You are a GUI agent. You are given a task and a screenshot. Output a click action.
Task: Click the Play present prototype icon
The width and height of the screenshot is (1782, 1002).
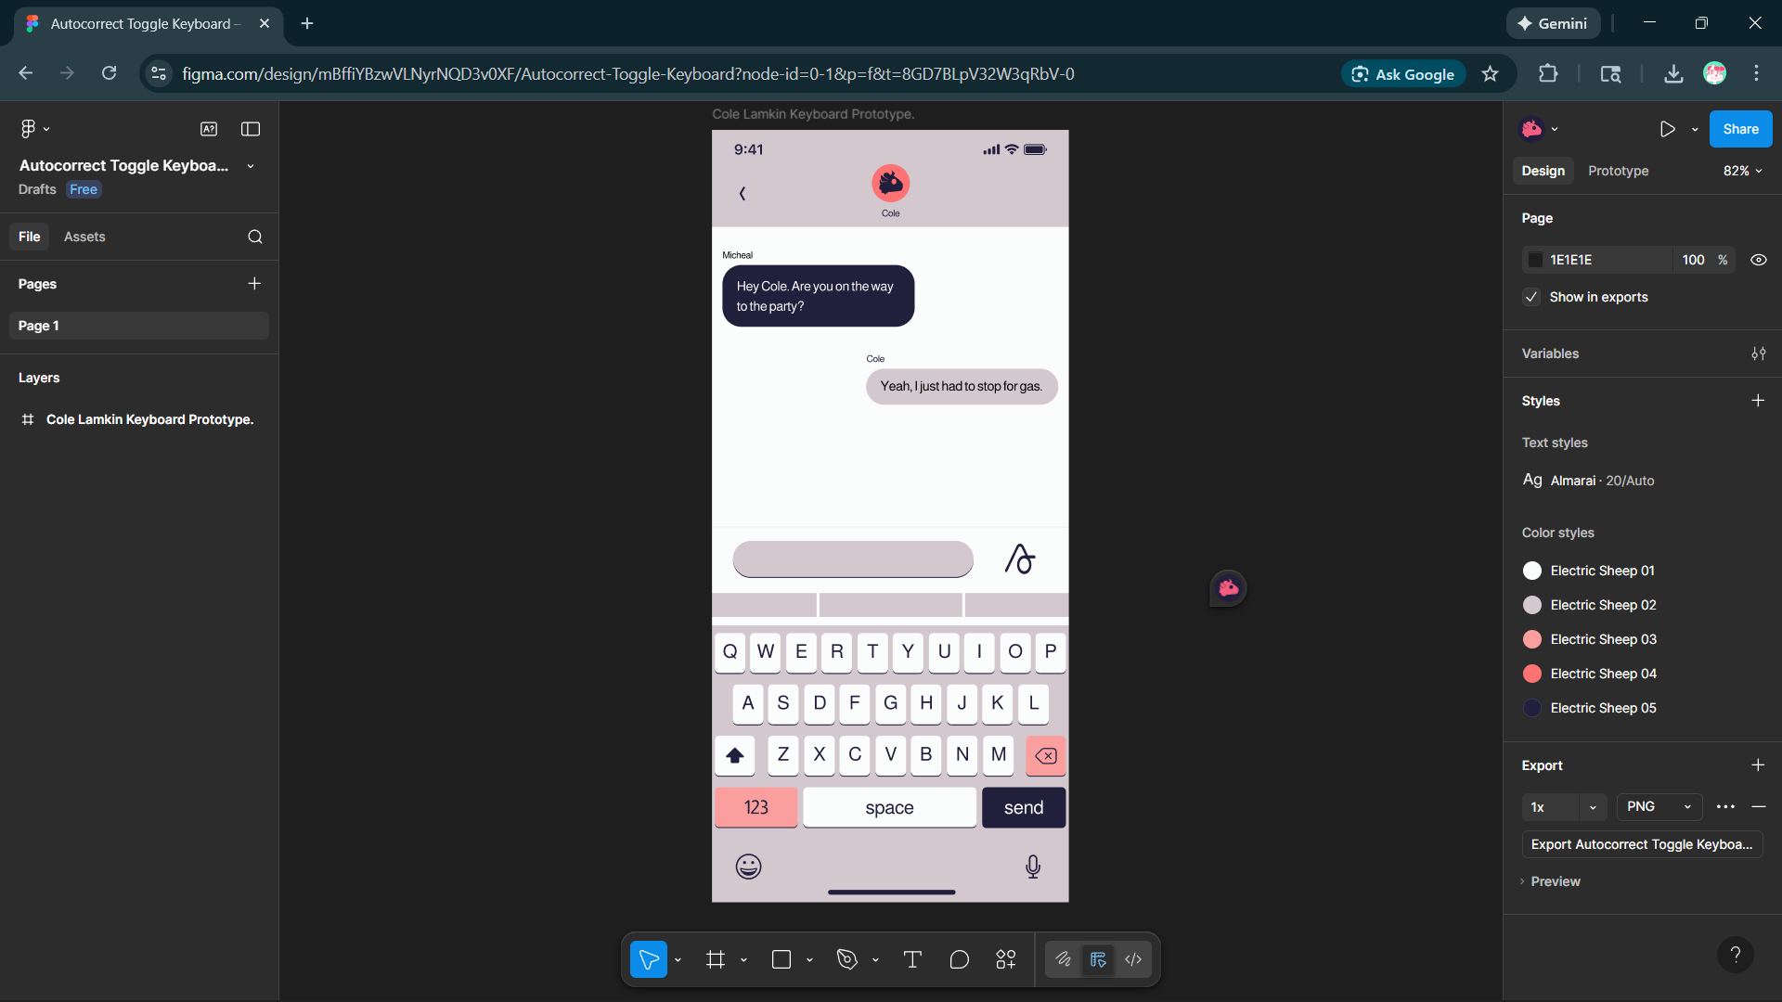[x=1667, y=129]
